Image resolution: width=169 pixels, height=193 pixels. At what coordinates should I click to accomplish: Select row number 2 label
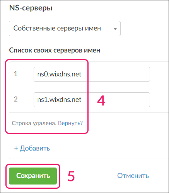coord(16,99)
